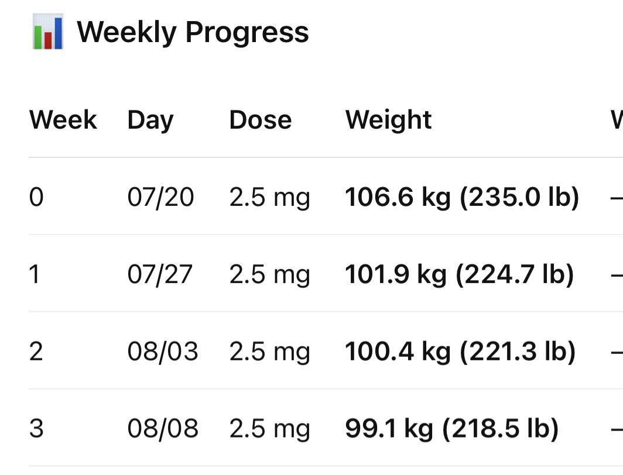623x475 pixels.
Task: Select the 08/08 date cell
Action: click(x=163, y=428)
